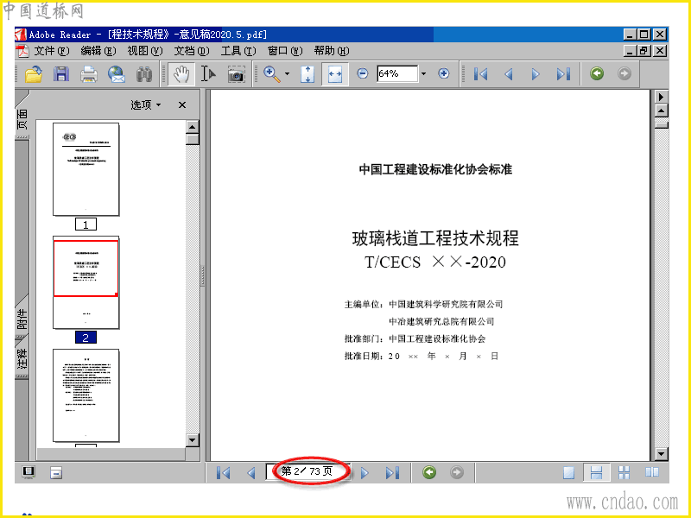Switch to the 附件 side tab
This screenshot has width=691, height=518.
click(x=22, y=319)
